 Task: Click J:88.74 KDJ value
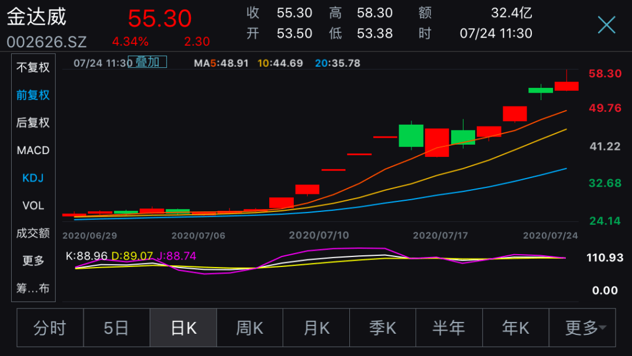point(177,256)
